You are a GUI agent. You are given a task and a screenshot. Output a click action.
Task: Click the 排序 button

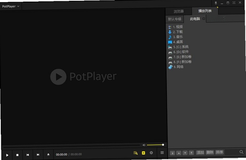219,152
